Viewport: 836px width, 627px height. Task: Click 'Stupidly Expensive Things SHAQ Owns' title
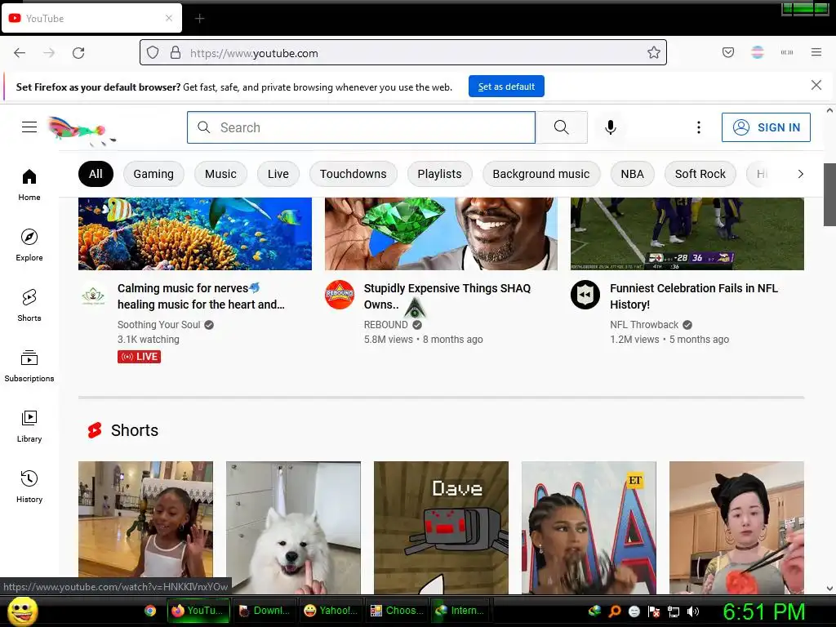pos(447,296)
